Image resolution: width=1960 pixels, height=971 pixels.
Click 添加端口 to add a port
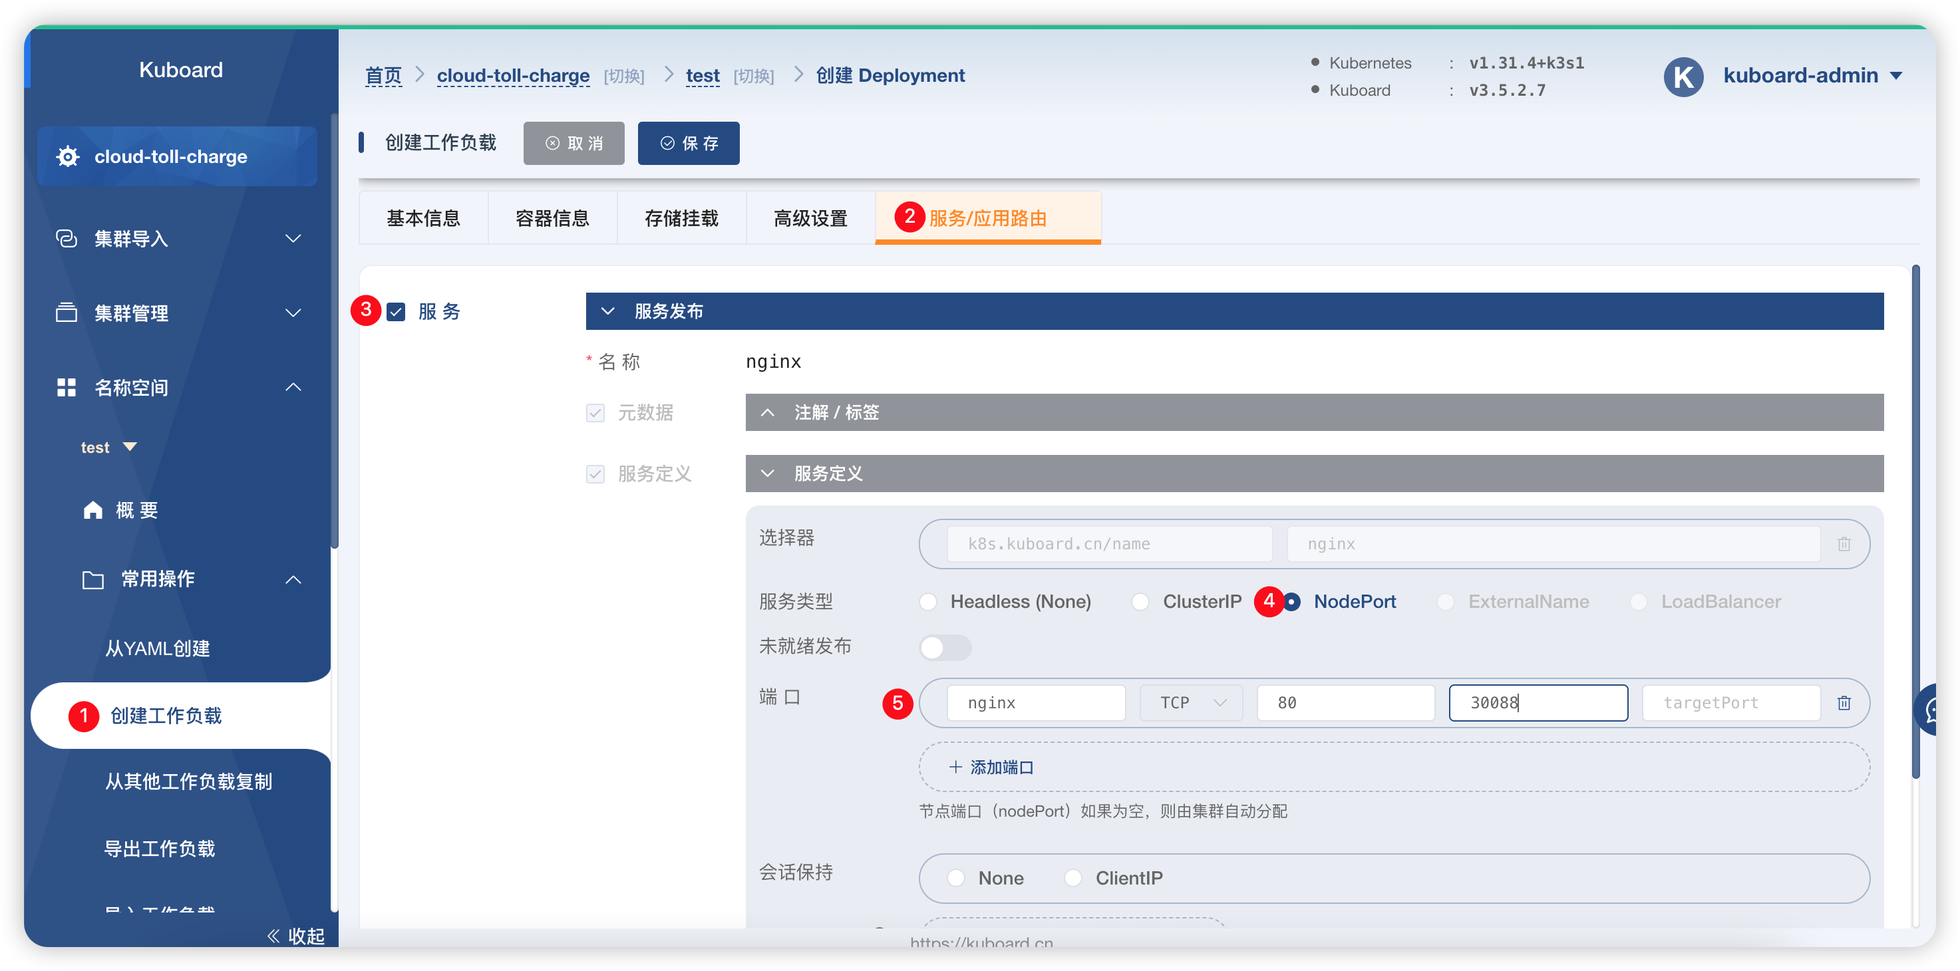(x=992, y=767)
